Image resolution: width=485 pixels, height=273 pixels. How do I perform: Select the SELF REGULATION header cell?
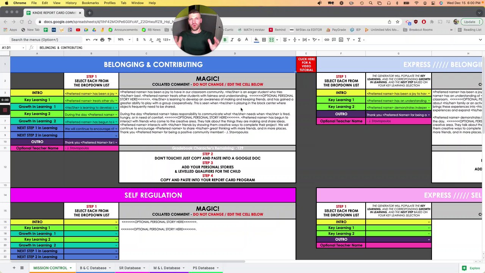(x=153, y=195)
